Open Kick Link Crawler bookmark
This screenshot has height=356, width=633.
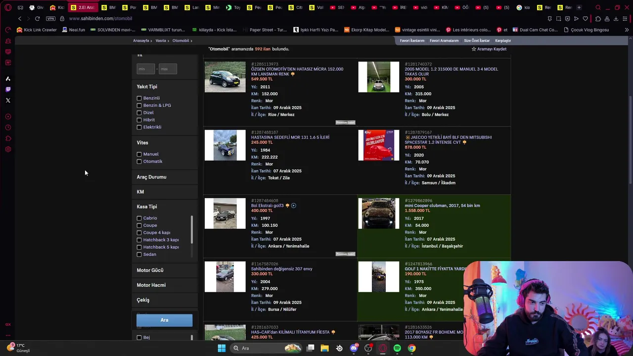point(37,30)
